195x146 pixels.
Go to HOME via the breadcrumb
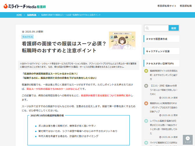pos(19,15)
